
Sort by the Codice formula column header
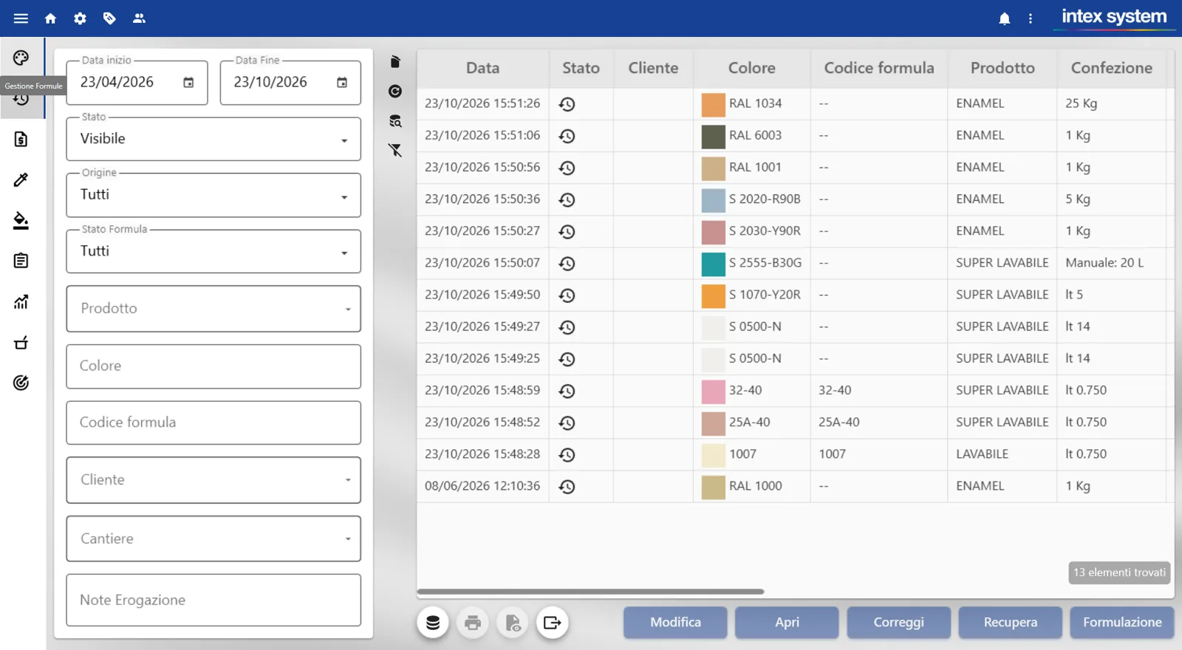click(x=879, y=68)
